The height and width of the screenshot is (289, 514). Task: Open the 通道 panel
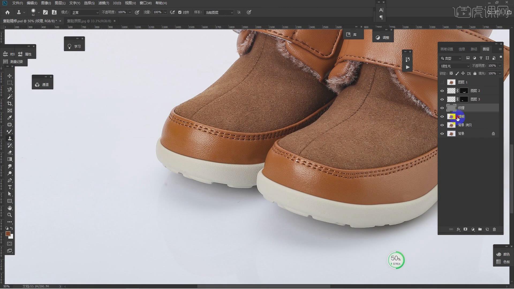click(x=42, y=85)
